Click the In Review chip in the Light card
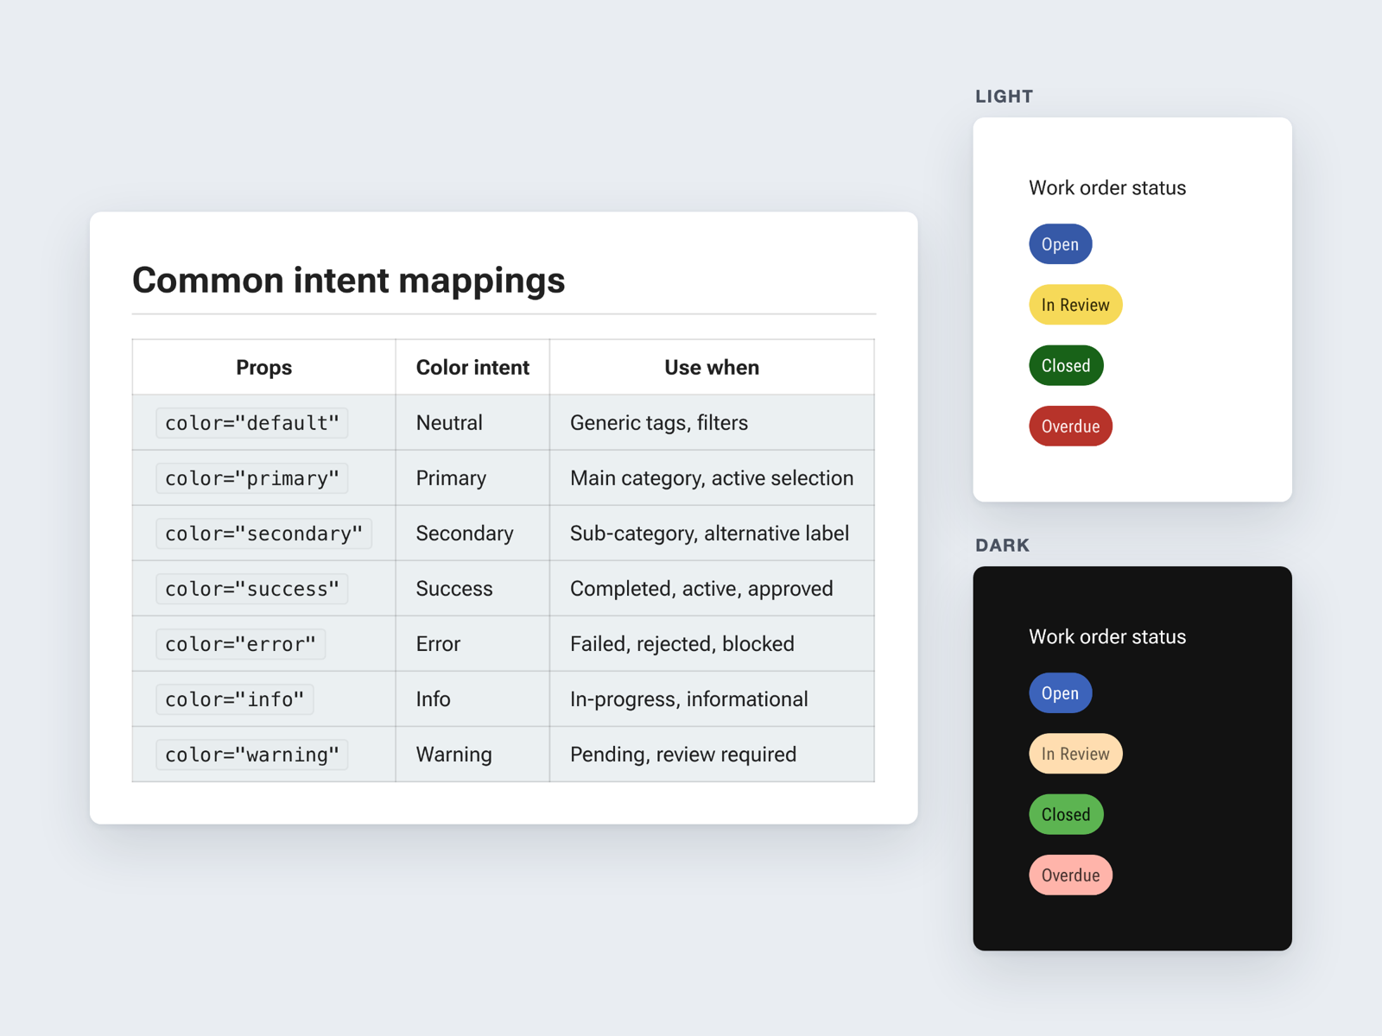1382x1036 pixels. [1075, 305]
